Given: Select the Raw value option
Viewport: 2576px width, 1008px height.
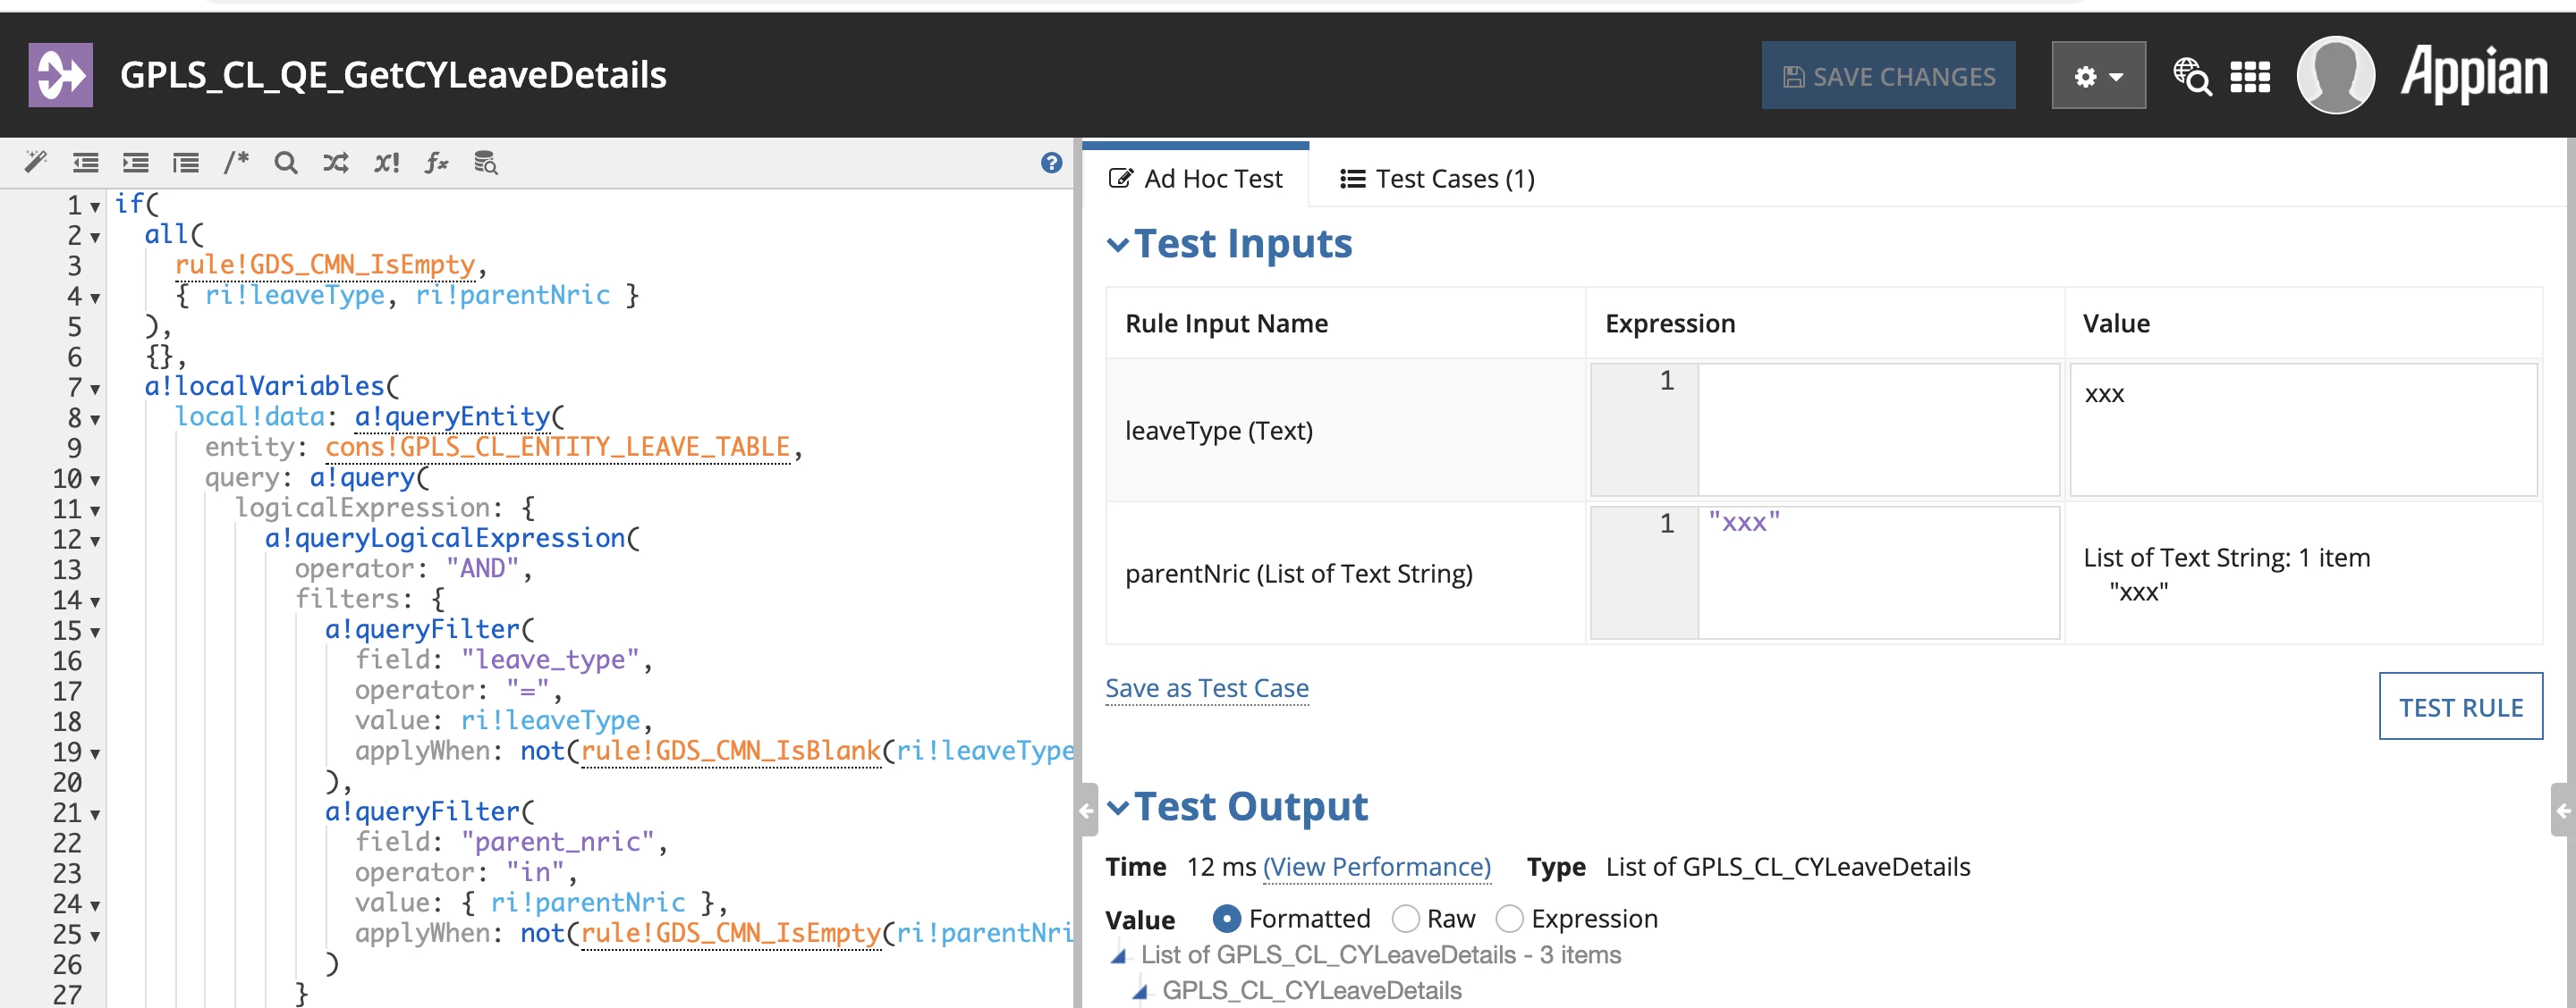Looking at the screenshot, I should click(x=1405, y=918).
